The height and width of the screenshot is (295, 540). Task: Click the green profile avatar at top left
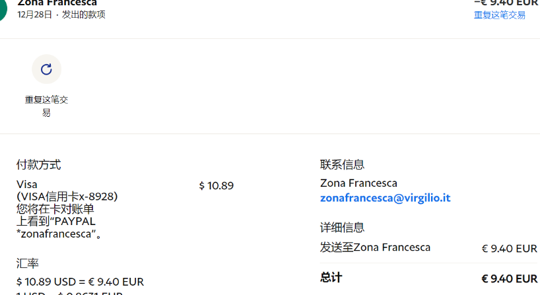[2, 8]
